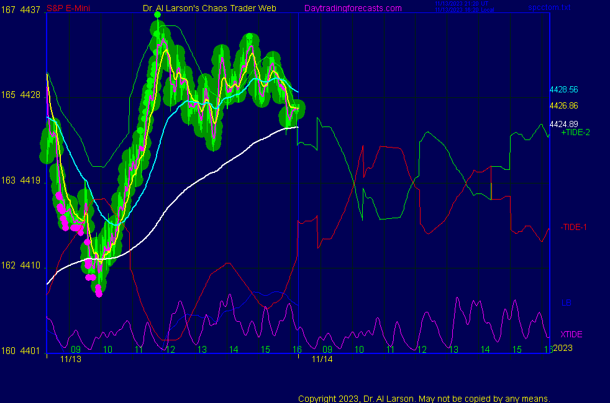
Task: Click the 11/14 date label
Action: point(322,359)
